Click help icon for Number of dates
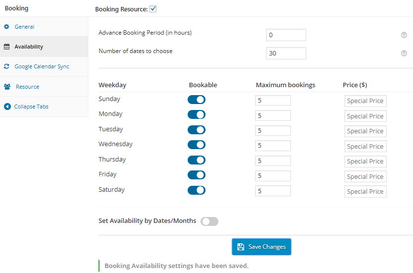Image resolution: width=413 pixels, height=273 pixels. pyautogui.click(x=404, y=54)
